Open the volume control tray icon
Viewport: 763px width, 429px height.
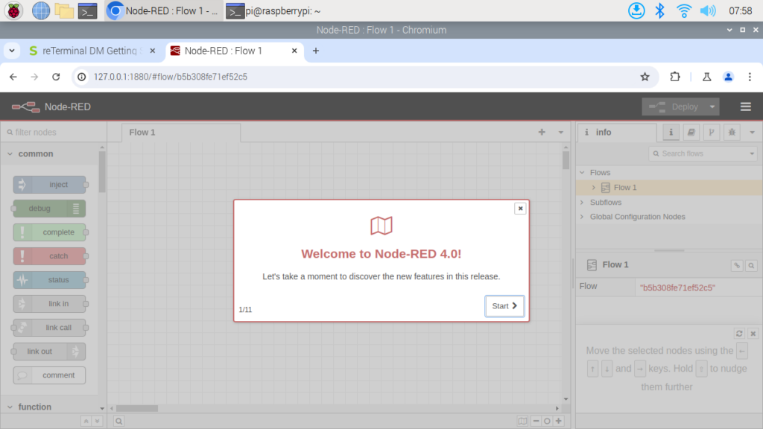pos(708,10)
